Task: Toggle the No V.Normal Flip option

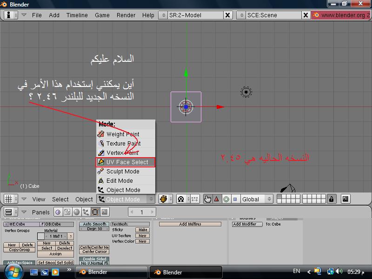Action: [94, 263]
